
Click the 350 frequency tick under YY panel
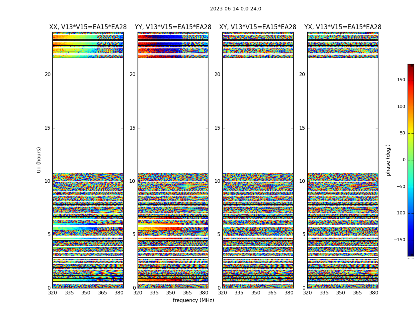171,293
